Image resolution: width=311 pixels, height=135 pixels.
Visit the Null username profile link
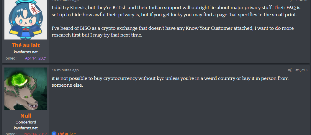click(26, 116)
